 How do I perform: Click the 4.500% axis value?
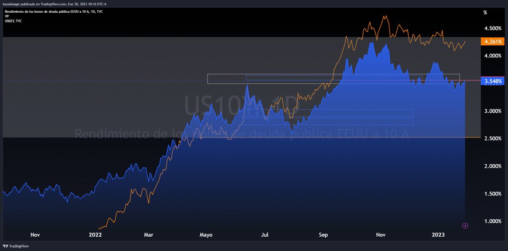click(x=493, y=29)
